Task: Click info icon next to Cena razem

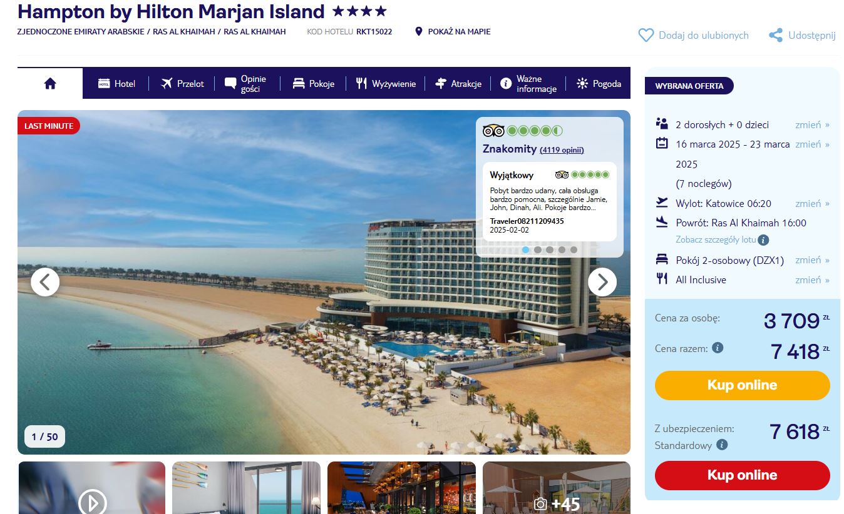Action: [x=718, y=348]
